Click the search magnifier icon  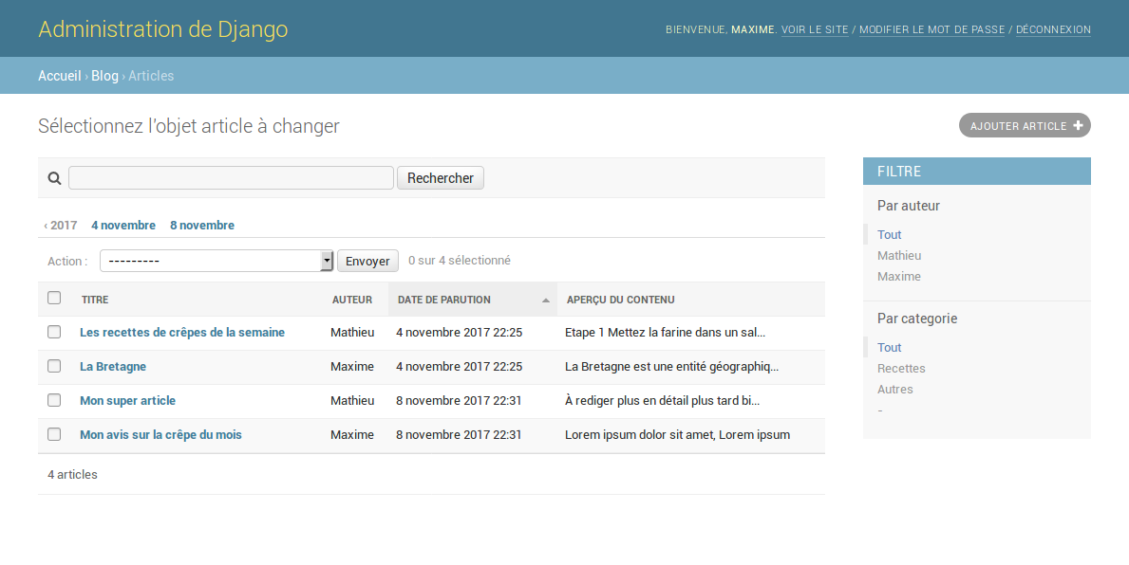pyautogui.click(x=54, y=178)
